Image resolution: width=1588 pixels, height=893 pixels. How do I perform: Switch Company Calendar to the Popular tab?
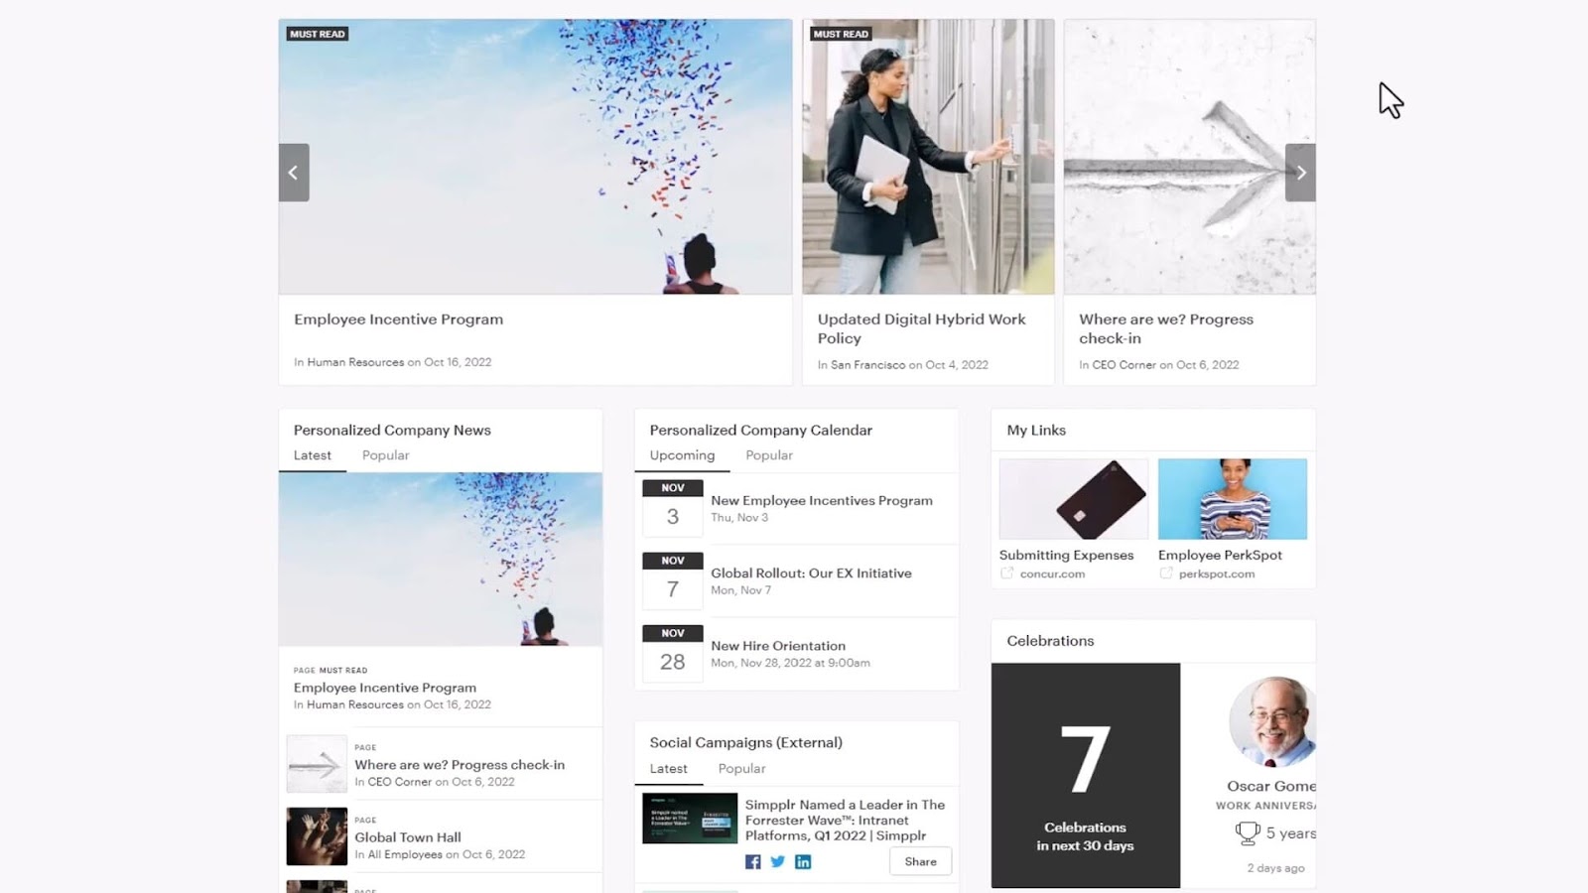coord(769,455)
